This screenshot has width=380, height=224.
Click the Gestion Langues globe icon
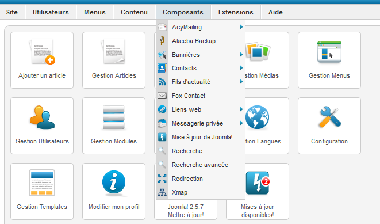tap(257, 117)
